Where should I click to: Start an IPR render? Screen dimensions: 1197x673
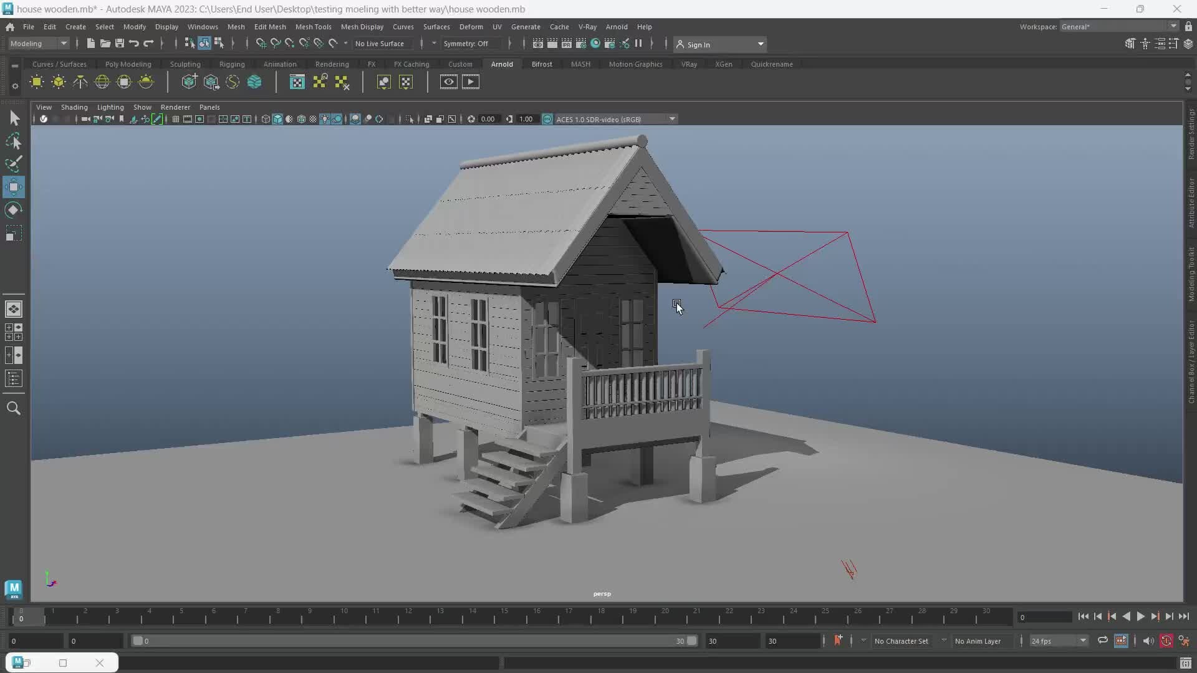[x=567, y=44]
